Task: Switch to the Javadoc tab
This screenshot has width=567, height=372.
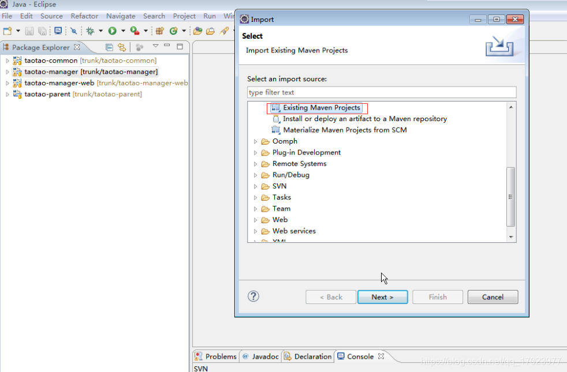Action: (x=261, y=356)
